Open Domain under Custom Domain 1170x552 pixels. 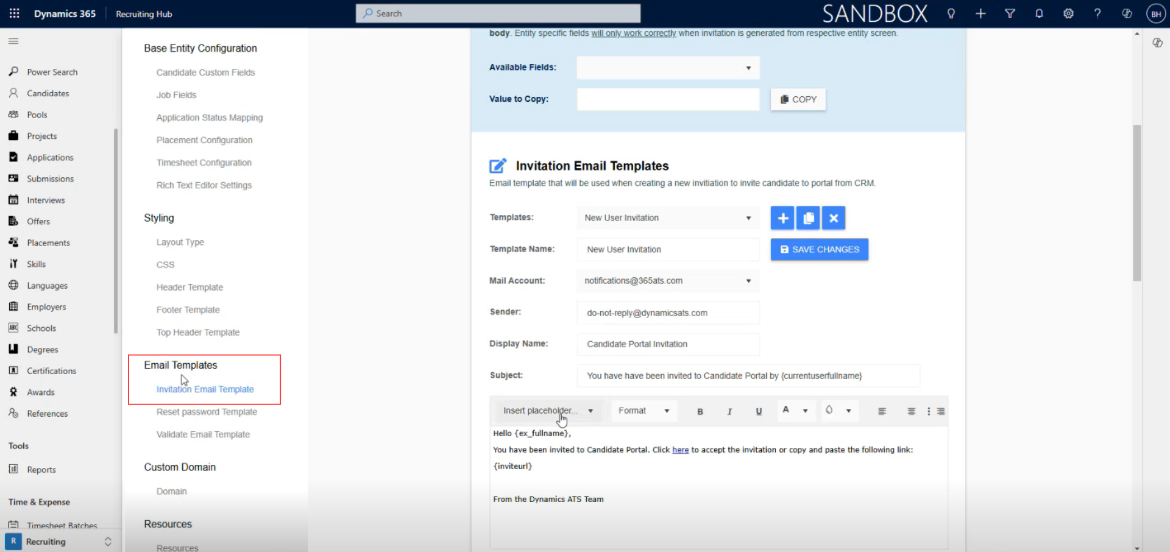click(171, 491)
